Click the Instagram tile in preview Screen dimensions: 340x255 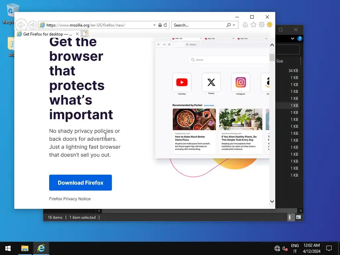(x=241, y=82)
